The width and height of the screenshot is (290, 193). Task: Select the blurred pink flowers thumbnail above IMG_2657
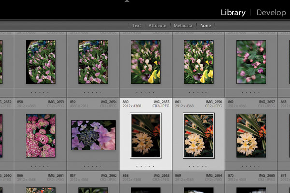click(x=251, y=62)
